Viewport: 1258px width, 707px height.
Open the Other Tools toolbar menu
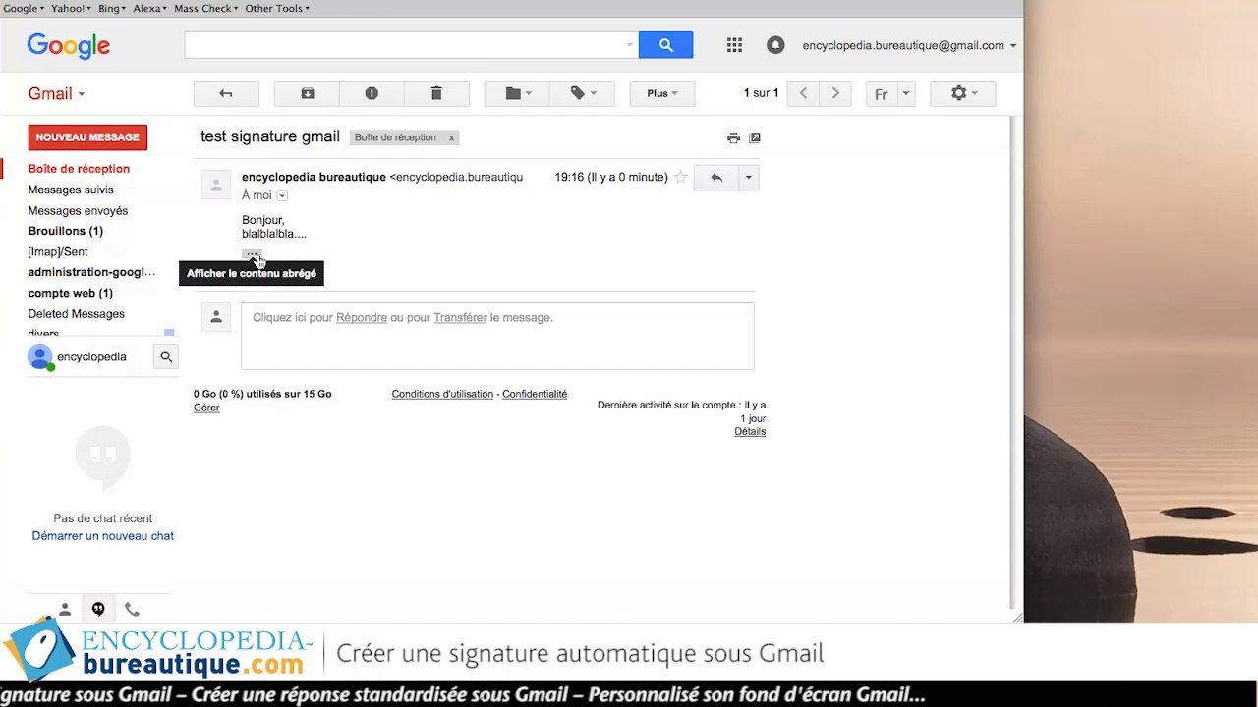point(277,8)
